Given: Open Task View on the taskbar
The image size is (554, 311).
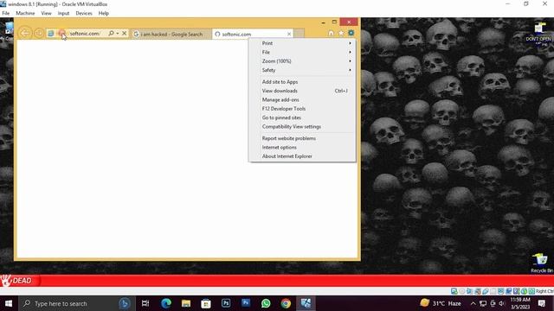Looking at the screenshot, I should [x=145, y=303].
